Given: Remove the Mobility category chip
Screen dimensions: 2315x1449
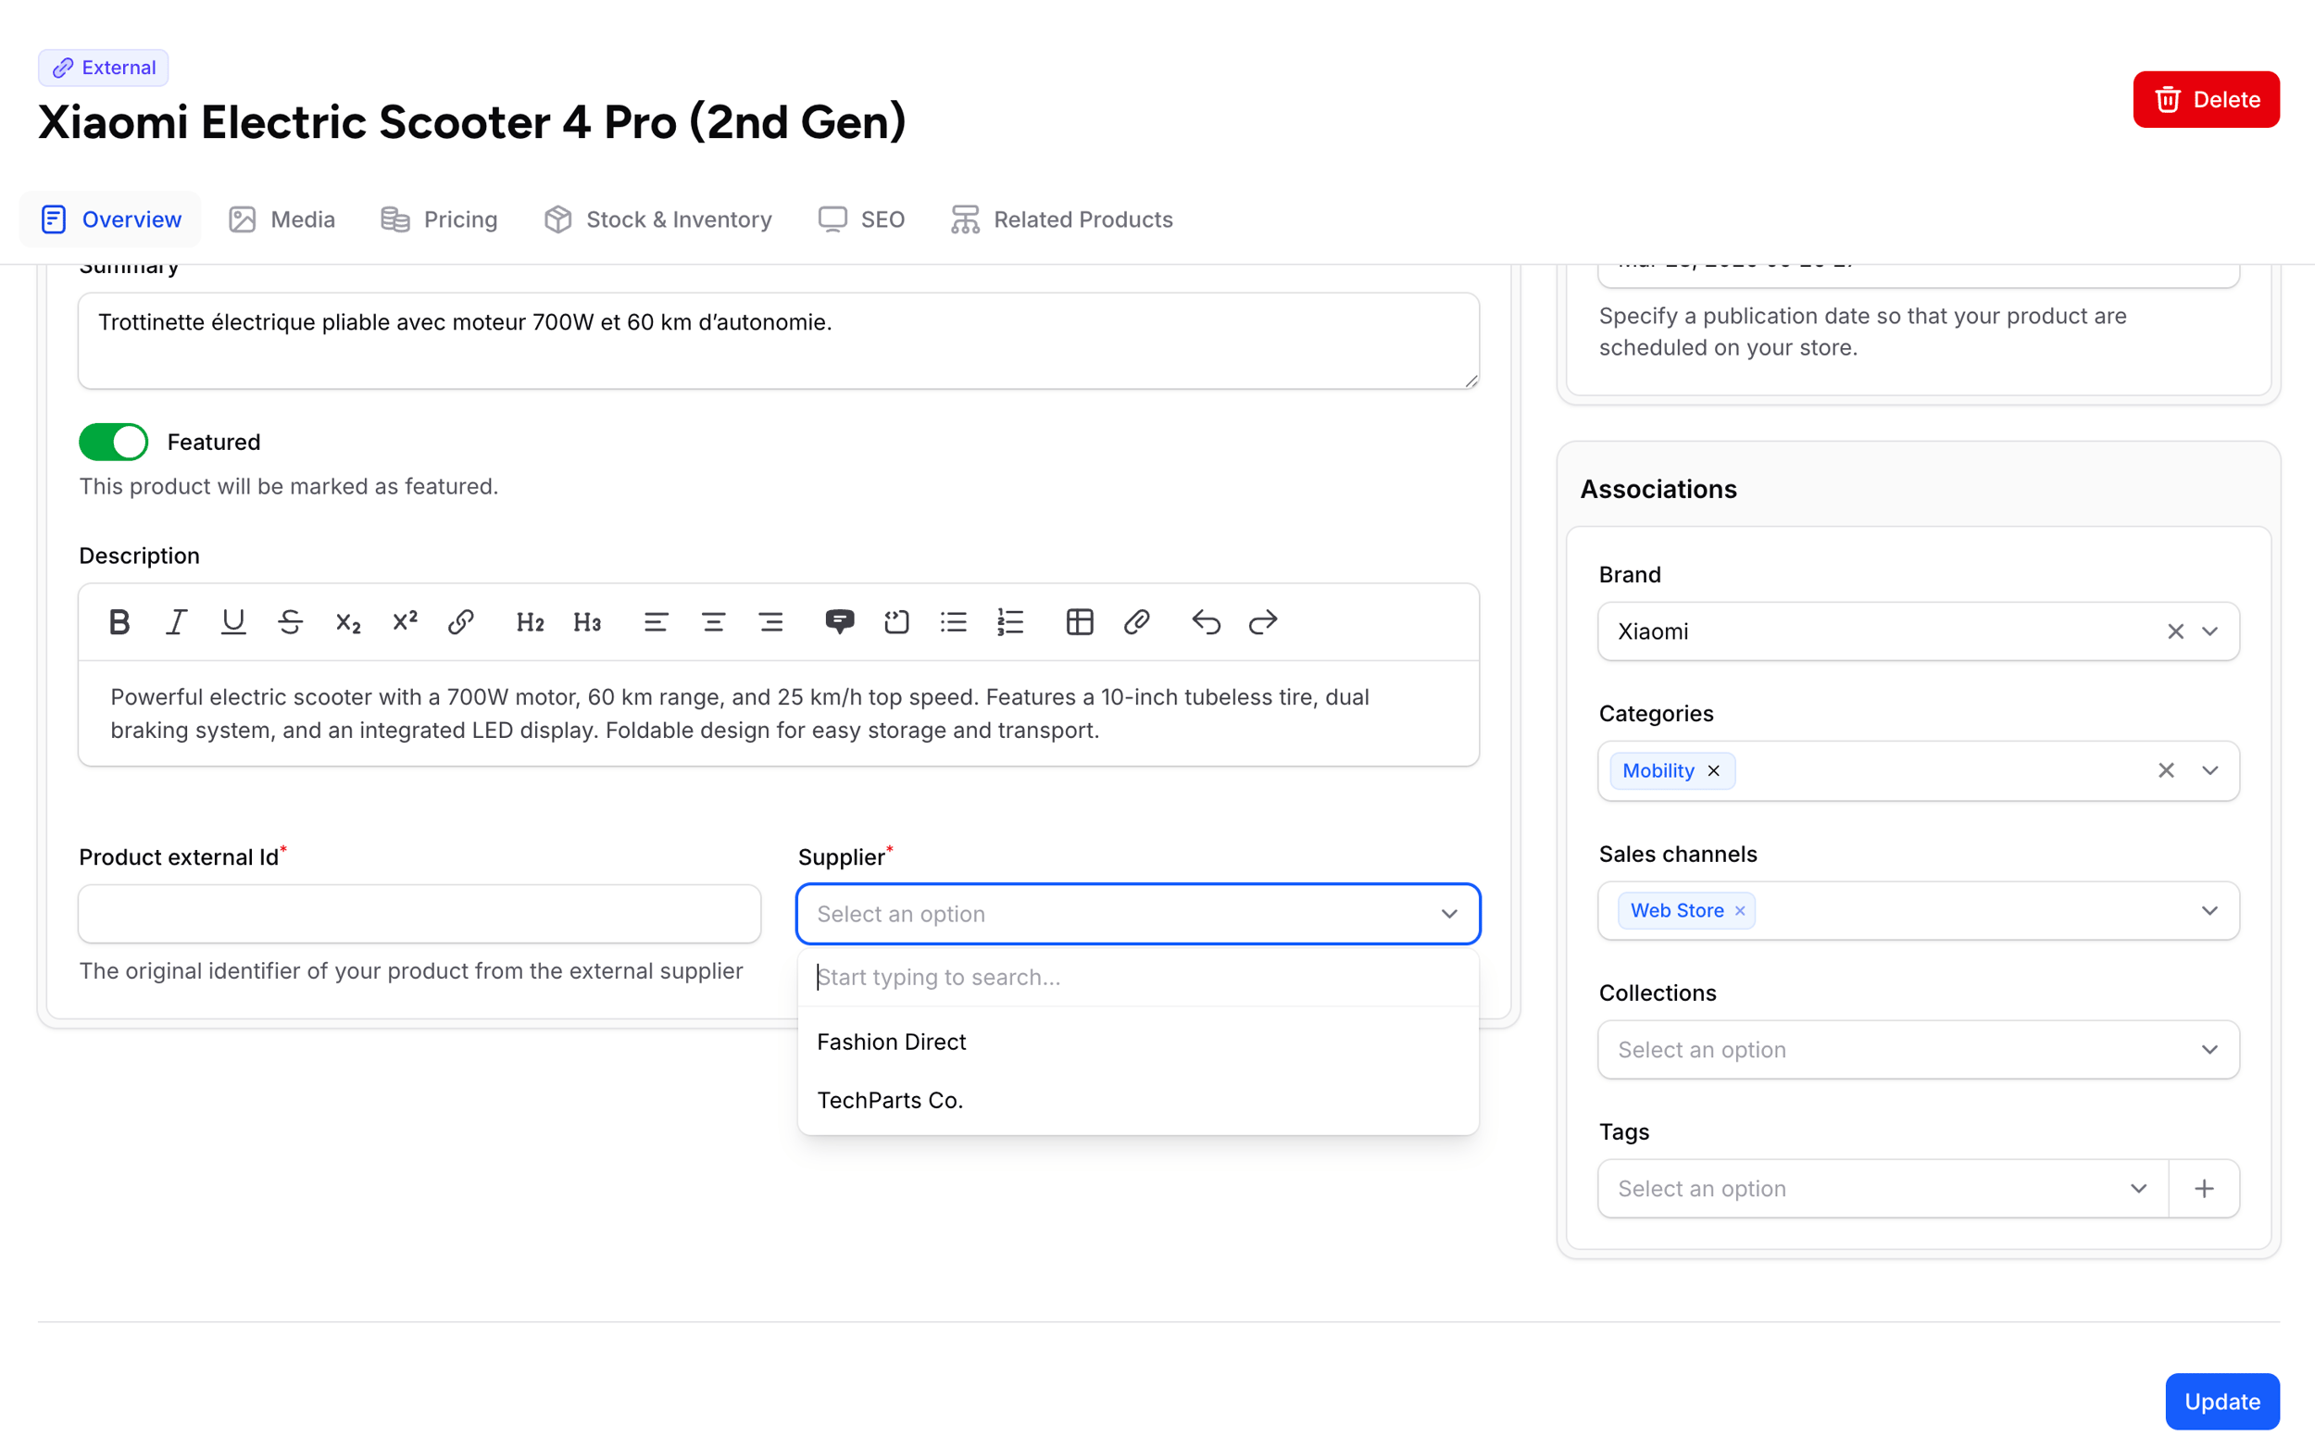Looking at the screenshot, I should point(1714,770).
